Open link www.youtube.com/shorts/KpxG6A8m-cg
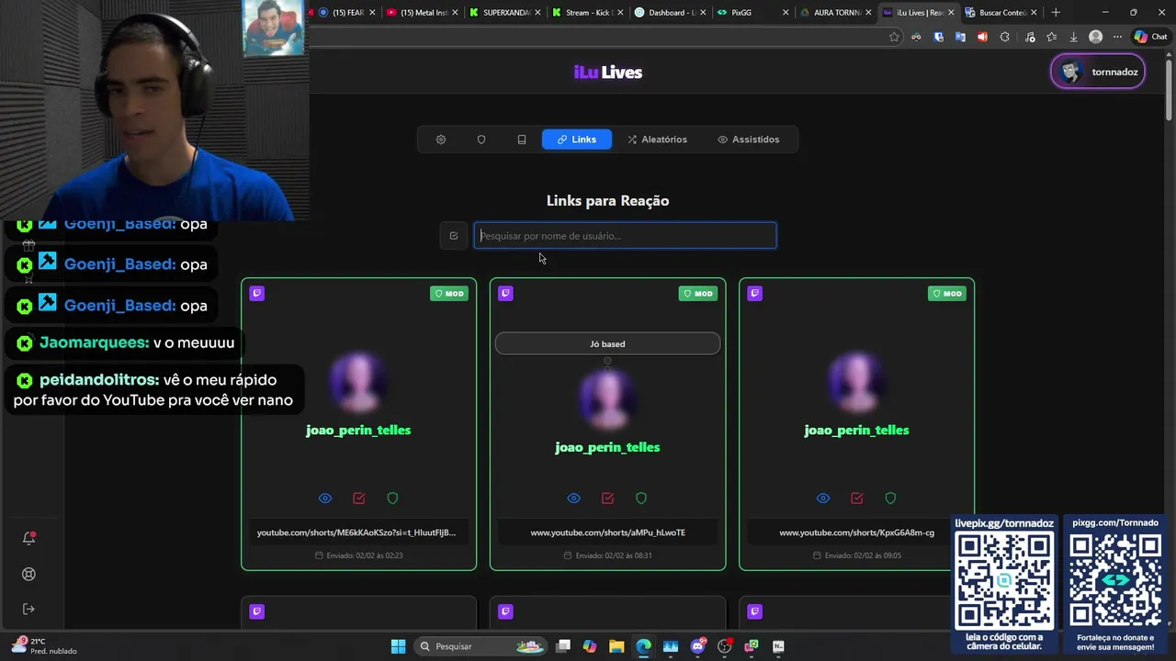1176x661 pixels. point(857,532)
